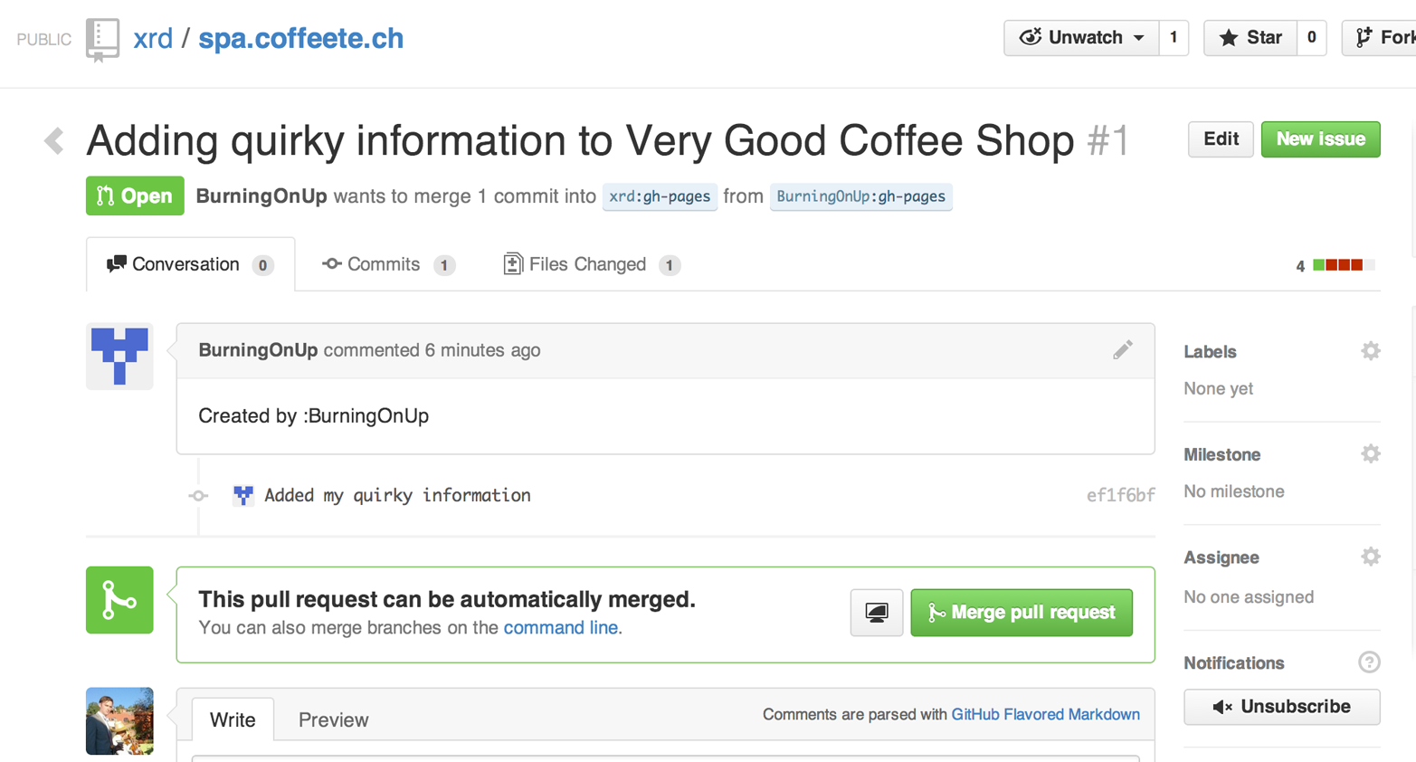Screen dimensions: 1416x762
Task: Open the command line link
Action: pyautogui.click(x=560, y=628)
